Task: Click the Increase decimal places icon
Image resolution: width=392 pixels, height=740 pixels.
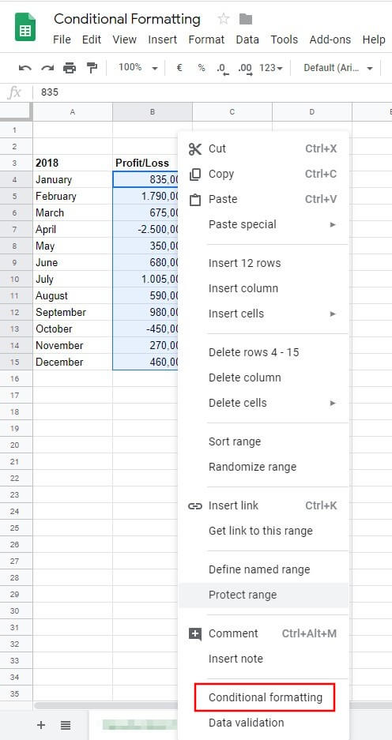Action: tap(245, 69)
